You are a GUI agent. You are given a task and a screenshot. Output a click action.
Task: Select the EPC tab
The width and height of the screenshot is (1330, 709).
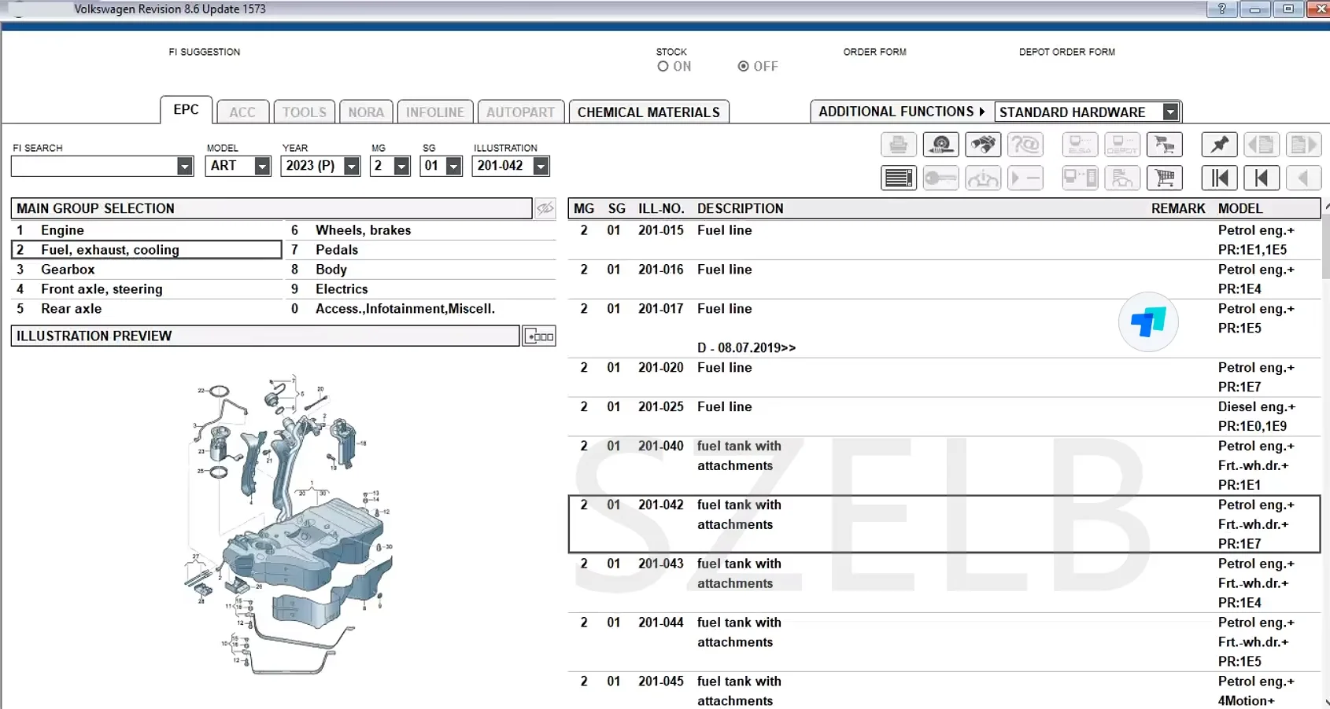coord(186,110)
